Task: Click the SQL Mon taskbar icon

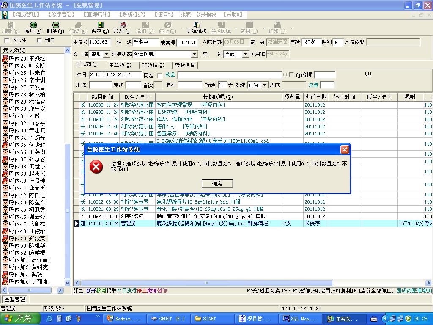Action: (300, 319)
